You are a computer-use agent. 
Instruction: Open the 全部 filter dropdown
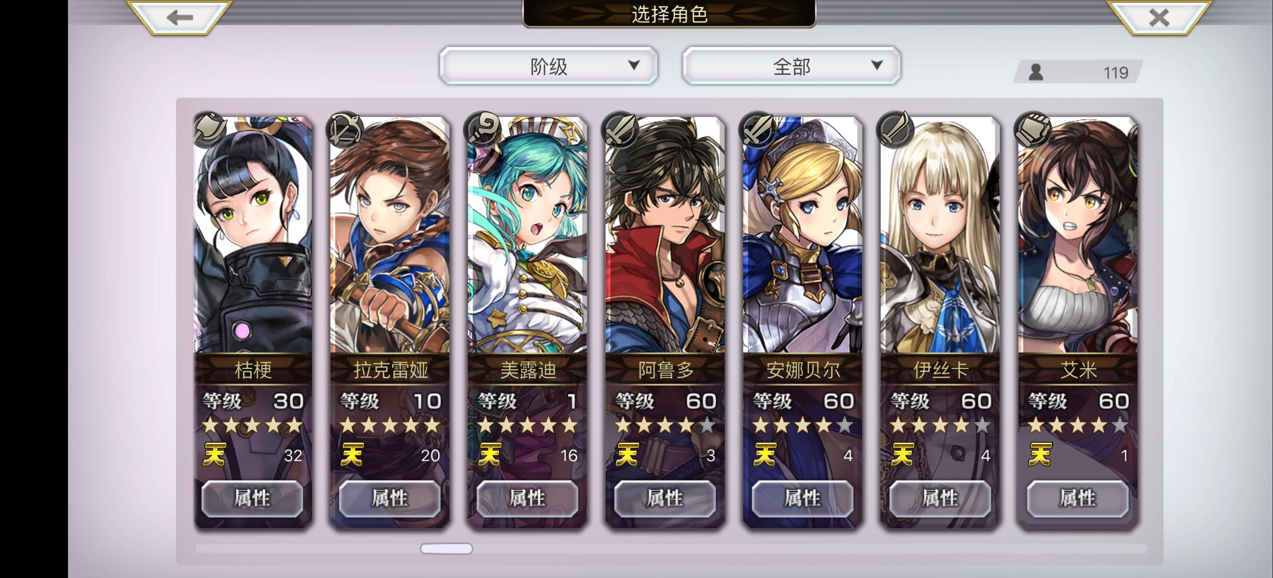coord(791,66)
